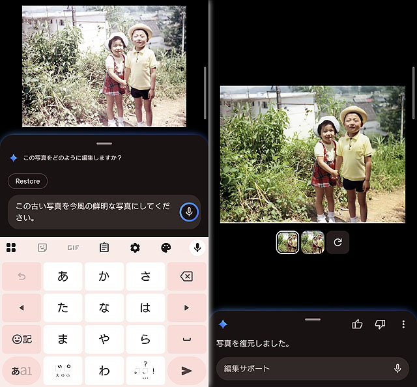Open the GIF keyboard panel
Image resolution: width=417 pixels, height=387 pixels.
pos(73,248)
